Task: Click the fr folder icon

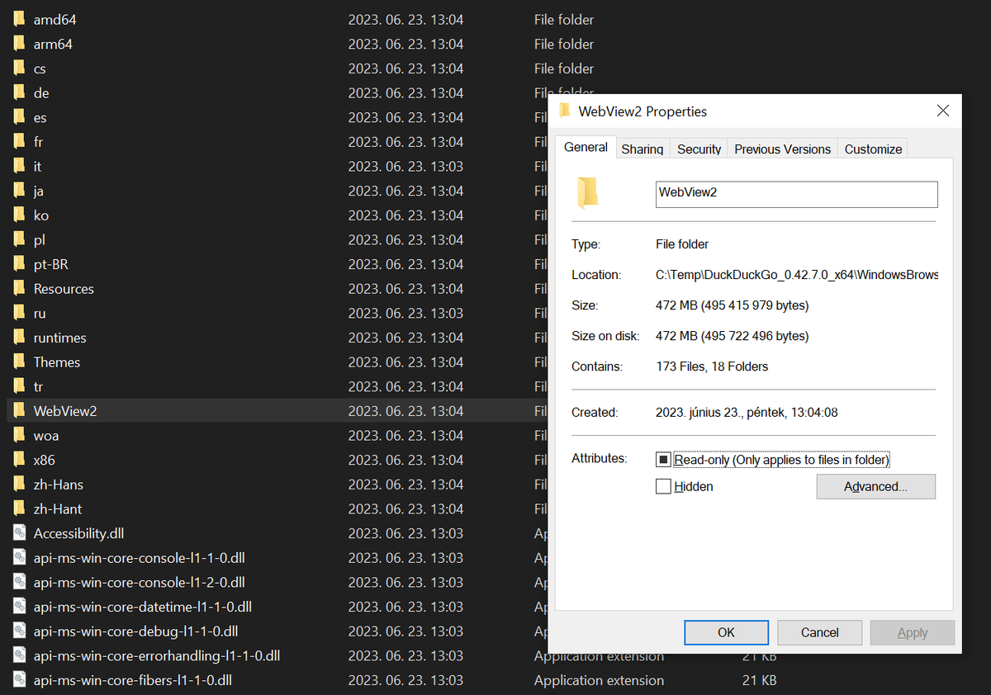Action: click(20, 142)
